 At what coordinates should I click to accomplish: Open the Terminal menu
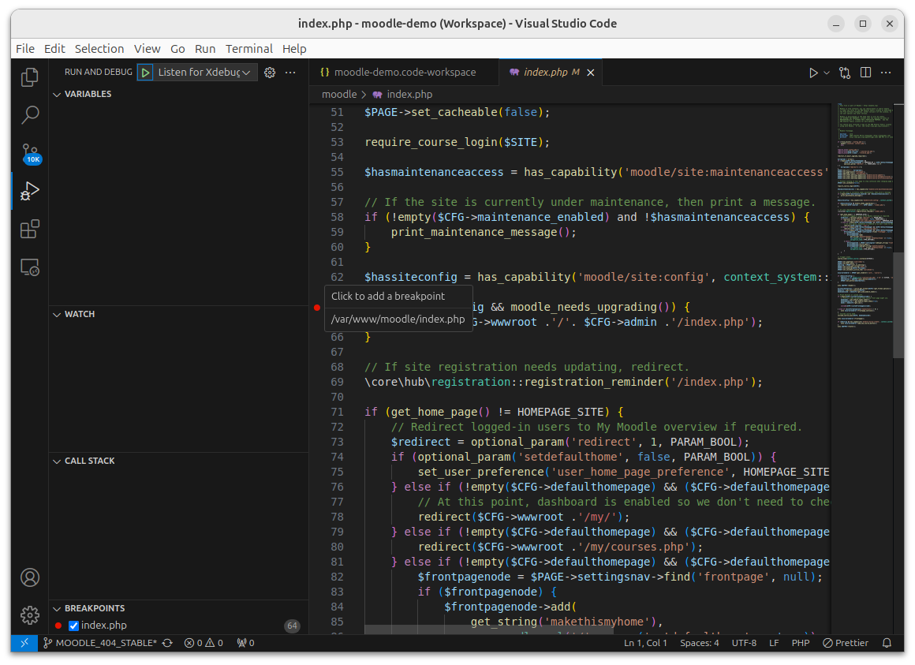coord(249,48)
